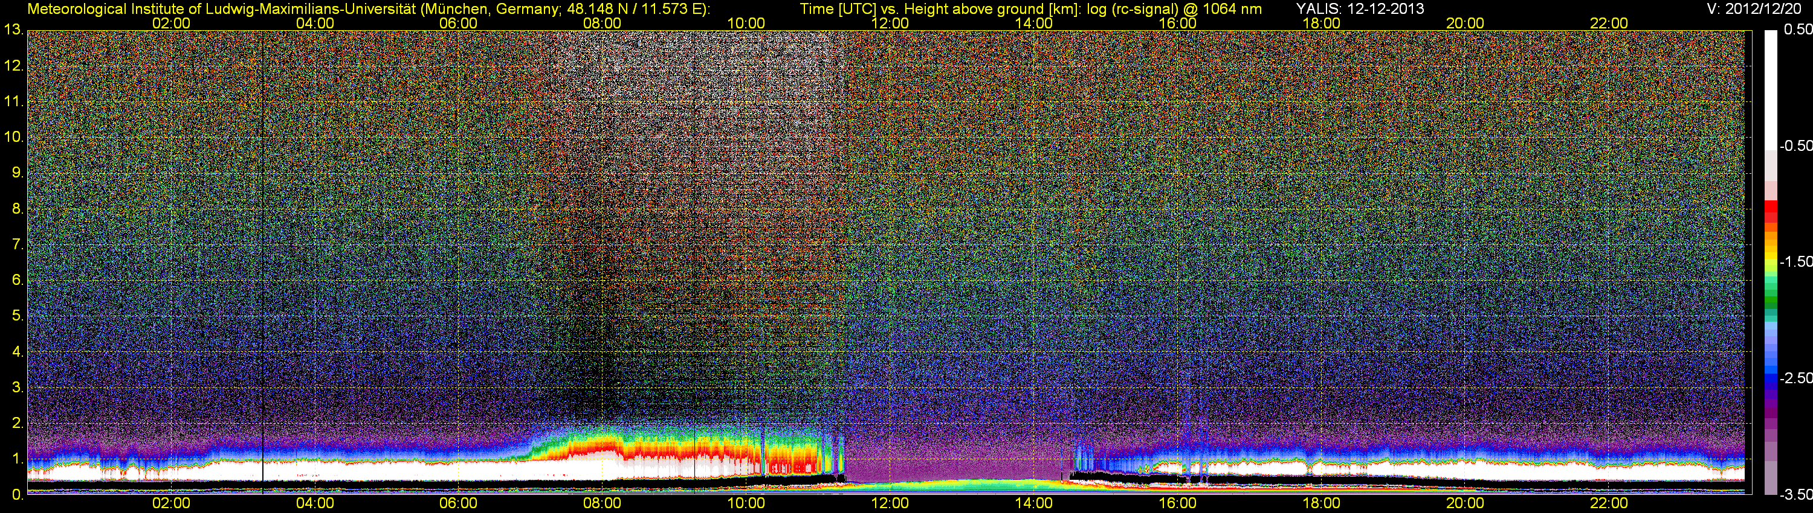This screenshot has height=513, width=1813.
Task: Click the 04:00 label on the bottom time axis
Action: 315,503
